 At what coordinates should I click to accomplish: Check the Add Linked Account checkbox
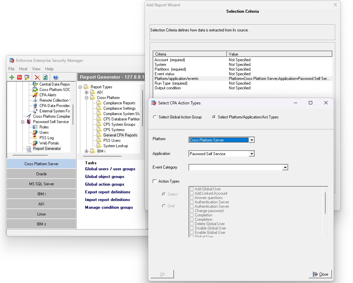point(192,193)
